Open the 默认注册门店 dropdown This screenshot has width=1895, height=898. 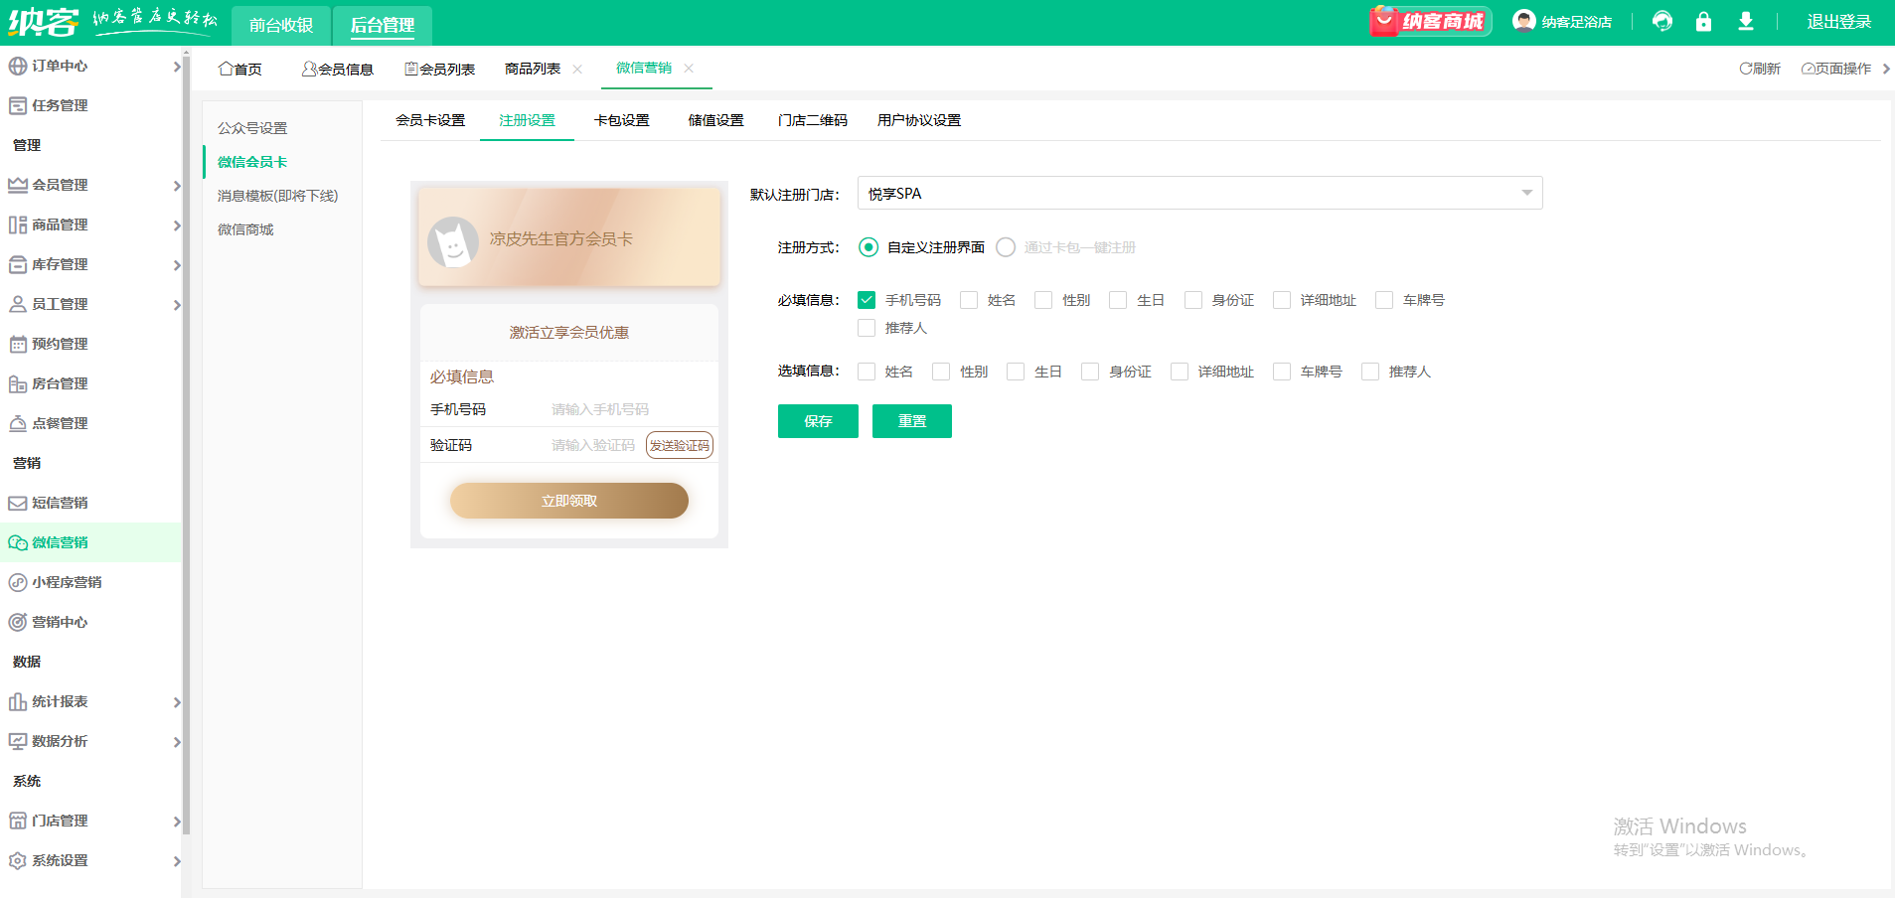(x=1199, y=194)
